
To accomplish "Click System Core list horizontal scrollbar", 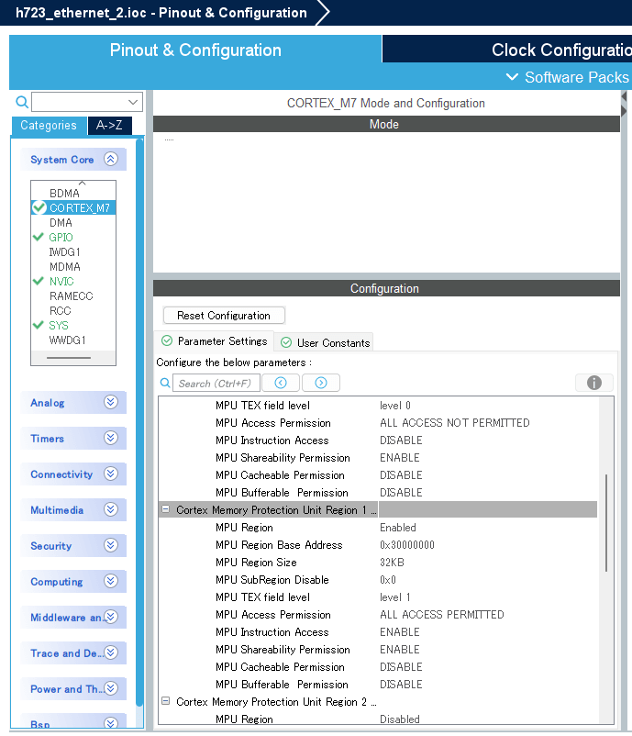I will point(69,358).
